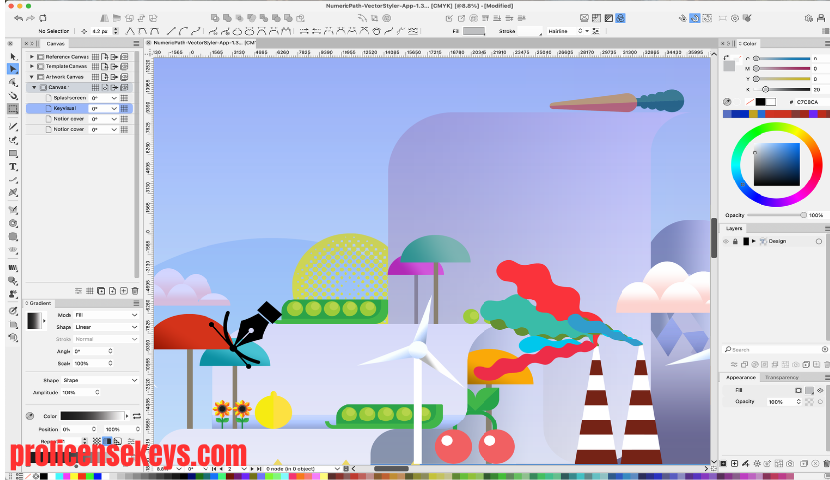Switch to the Canvas panel tab

point(55,44)
